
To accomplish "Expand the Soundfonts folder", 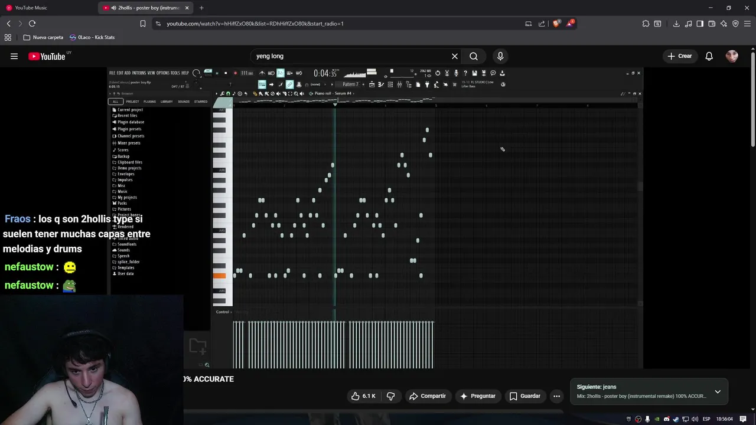I will click(126, 244).
